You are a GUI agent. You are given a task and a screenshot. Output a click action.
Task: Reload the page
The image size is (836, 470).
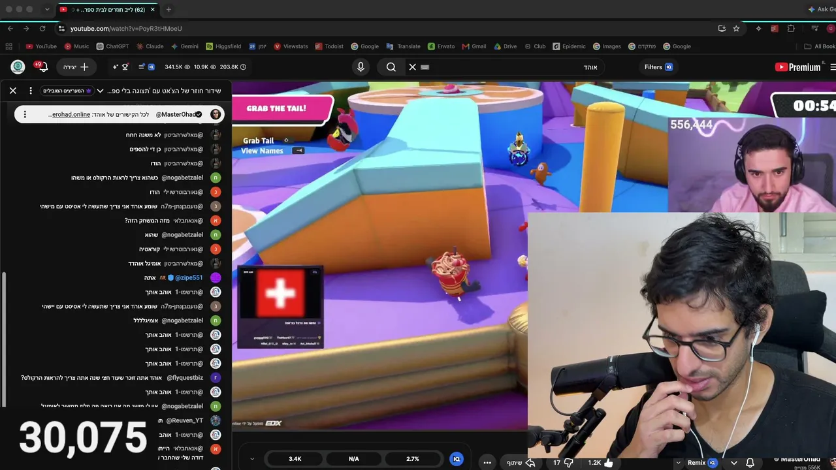click(x=42, y=29)
